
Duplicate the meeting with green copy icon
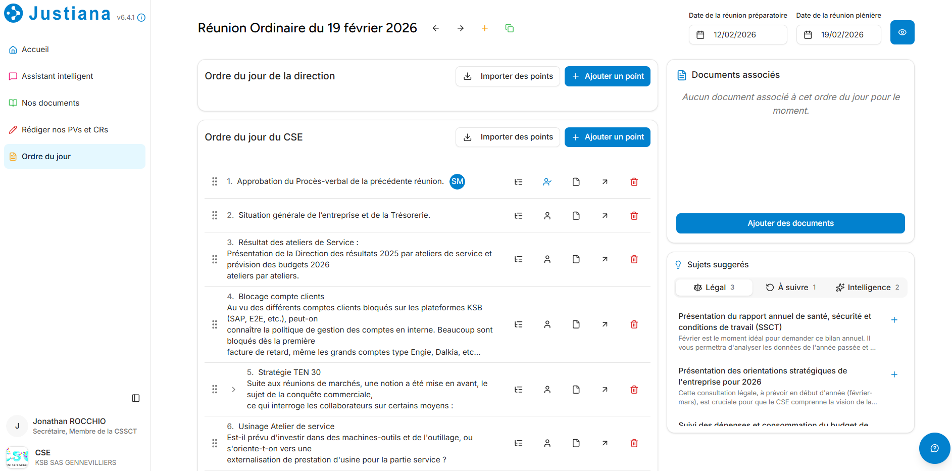tap(510, 28)
